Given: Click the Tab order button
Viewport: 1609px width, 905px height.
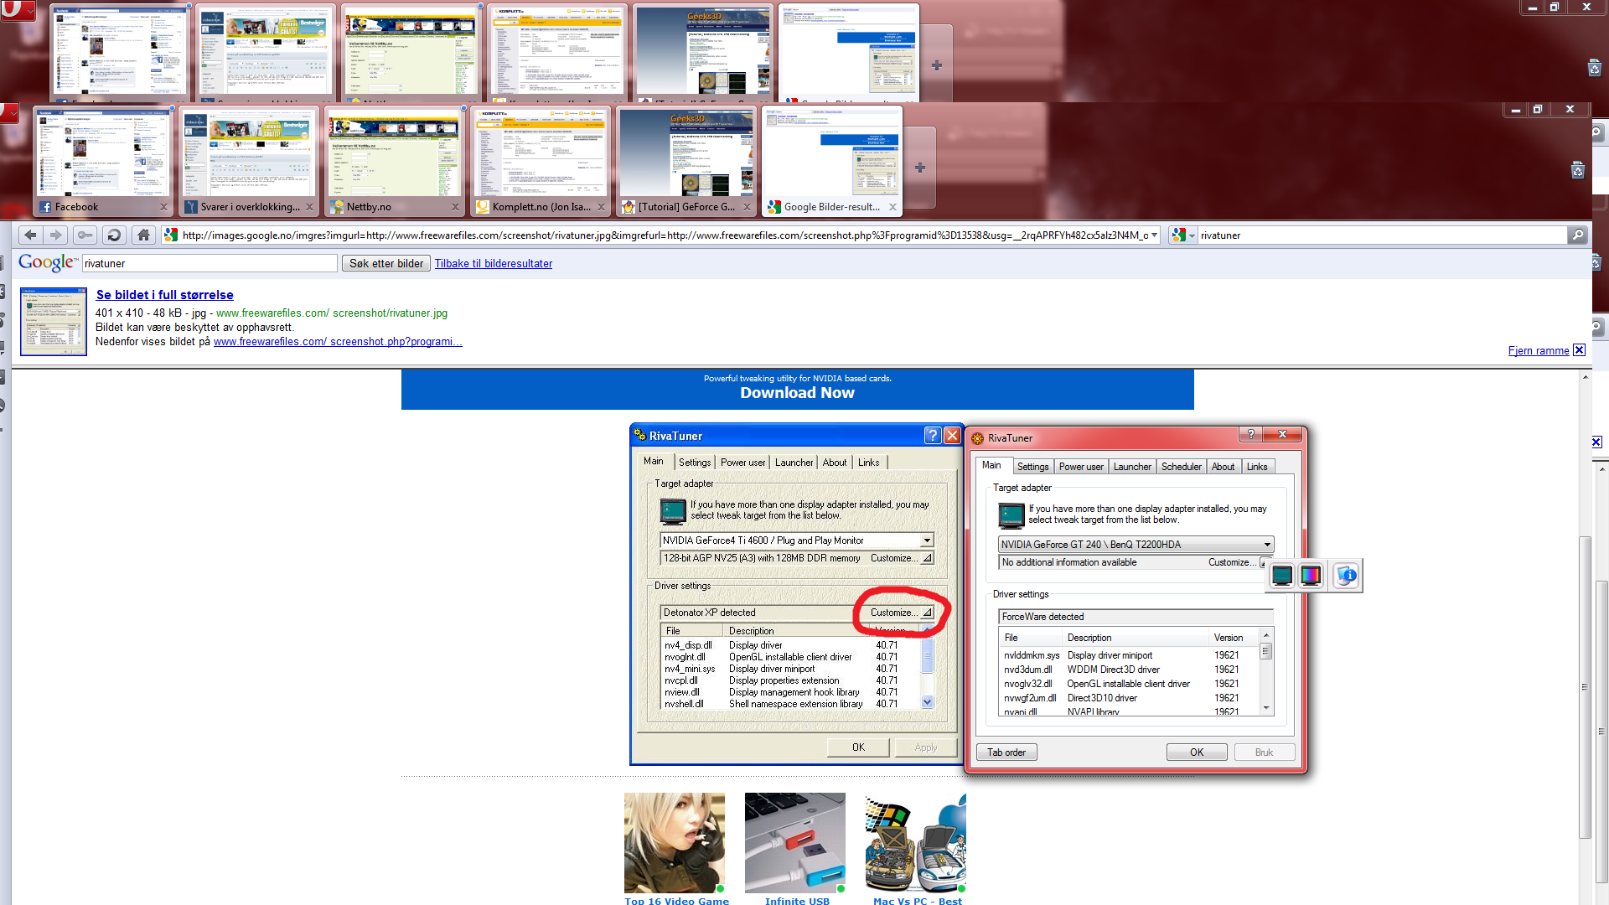Looking at the screenshot, I should click(x=1006, y=752).
